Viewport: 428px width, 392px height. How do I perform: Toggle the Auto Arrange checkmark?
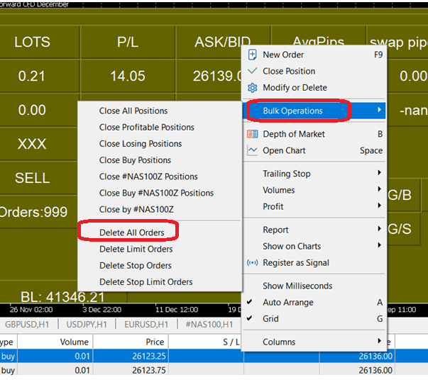tap(249, 302)
